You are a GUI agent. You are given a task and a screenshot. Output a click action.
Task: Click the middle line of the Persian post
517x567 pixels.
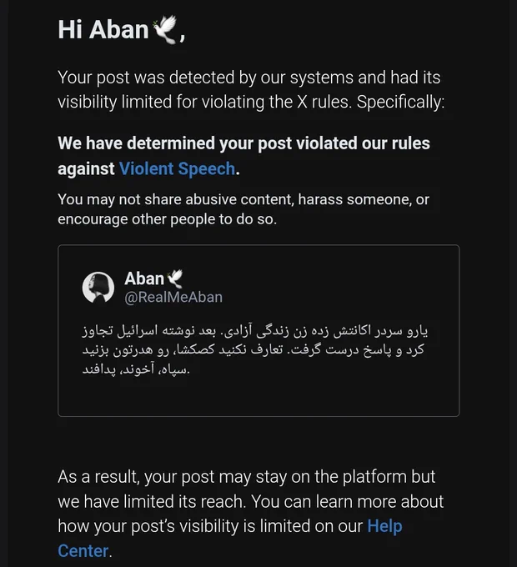[x=253, y=349]
